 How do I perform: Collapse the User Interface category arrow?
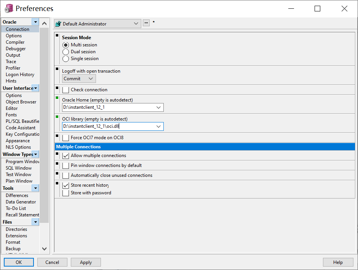click(x=35, y=88)
